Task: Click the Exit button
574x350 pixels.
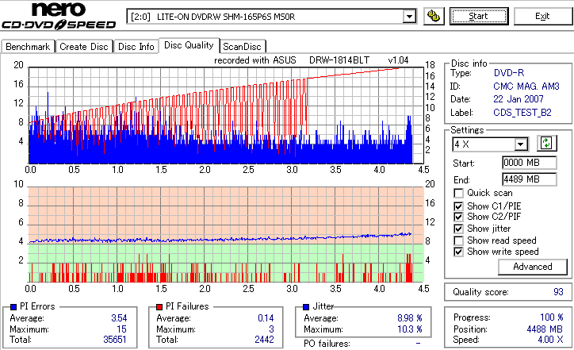Action: pyautogui.click(x=542, y=16)
